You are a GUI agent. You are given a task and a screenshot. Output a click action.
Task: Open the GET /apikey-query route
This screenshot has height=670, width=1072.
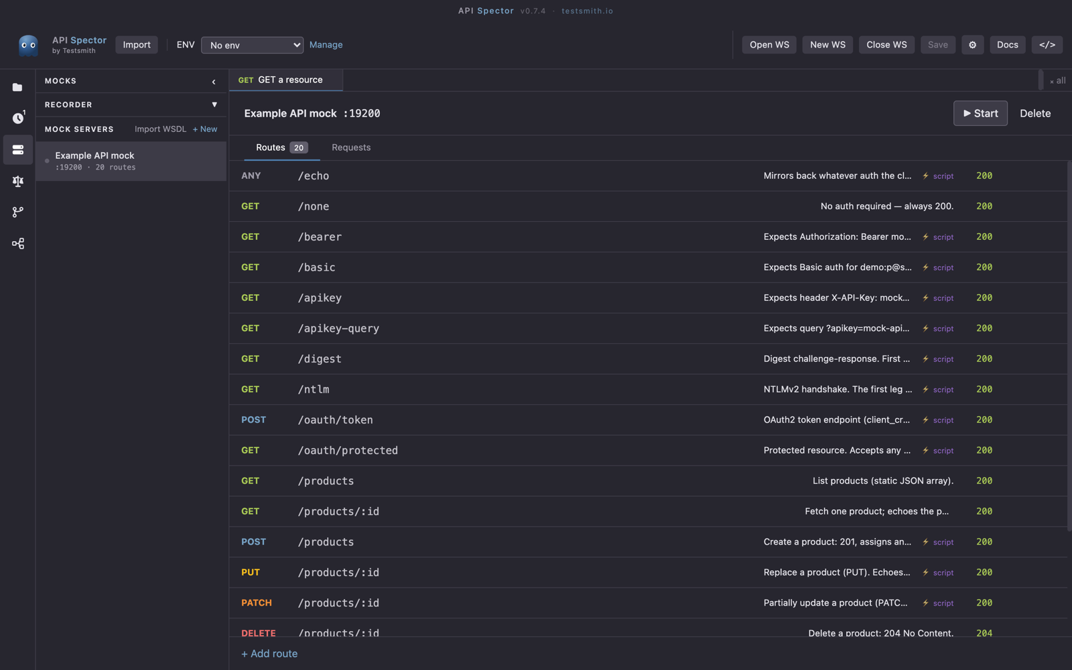point(648,328)
